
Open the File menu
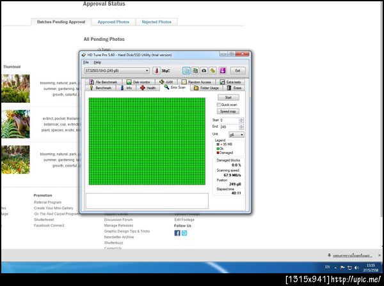[86, 63]
